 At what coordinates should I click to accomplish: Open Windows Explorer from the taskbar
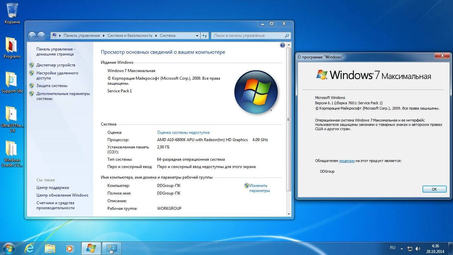(50, 248)
